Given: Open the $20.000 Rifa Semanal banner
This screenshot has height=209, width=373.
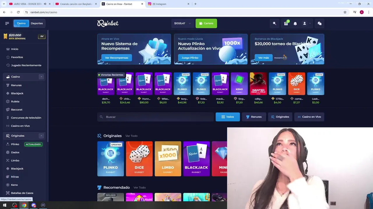Looking at the screenshot, I should point(24,37).
